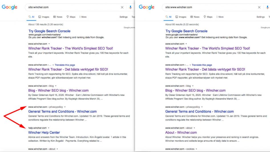Open General Terms and Conditions result, left window
The image size is (270, 152).
63,111
